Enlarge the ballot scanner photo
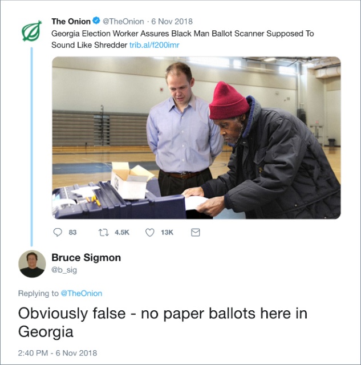The width and height of the screenshot is (361, 365). 196,137
